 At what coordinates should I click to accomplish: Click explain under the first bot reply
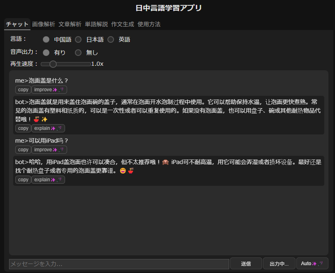pos(48,128)
